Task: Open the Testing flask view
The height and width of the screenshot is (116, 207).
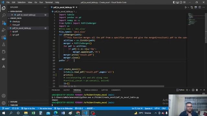Action: point(4,44)
